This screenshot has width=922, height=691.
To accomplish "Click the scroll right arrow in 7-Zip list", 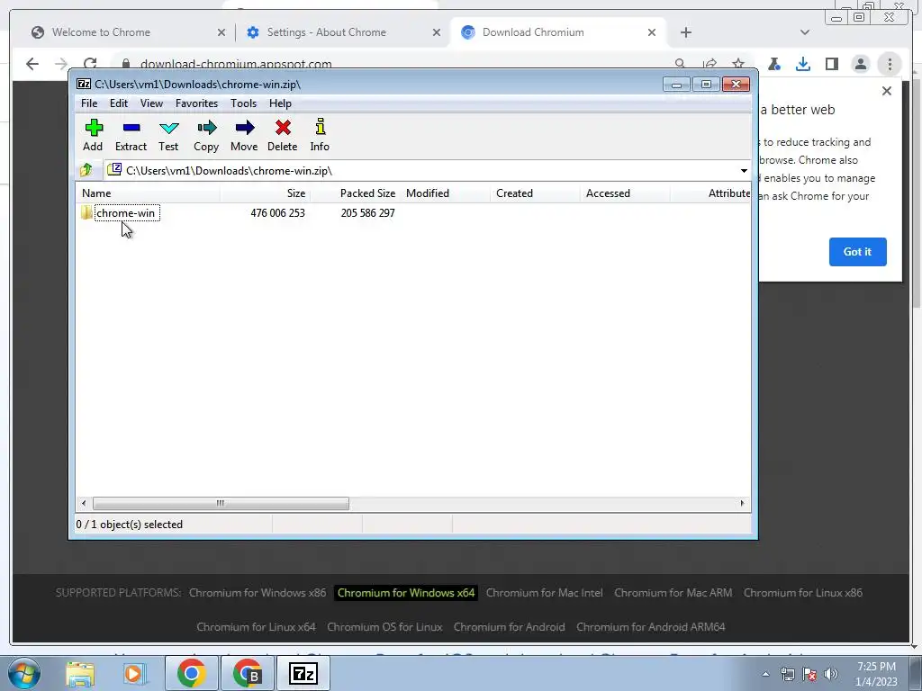I will click(742, 504).
